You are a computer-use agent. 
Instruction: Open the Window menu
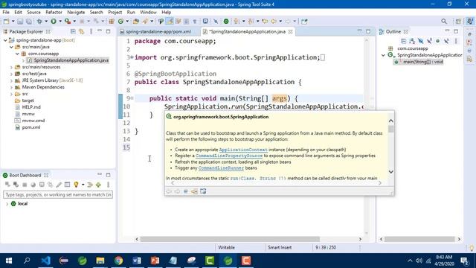tap(148, 12)
